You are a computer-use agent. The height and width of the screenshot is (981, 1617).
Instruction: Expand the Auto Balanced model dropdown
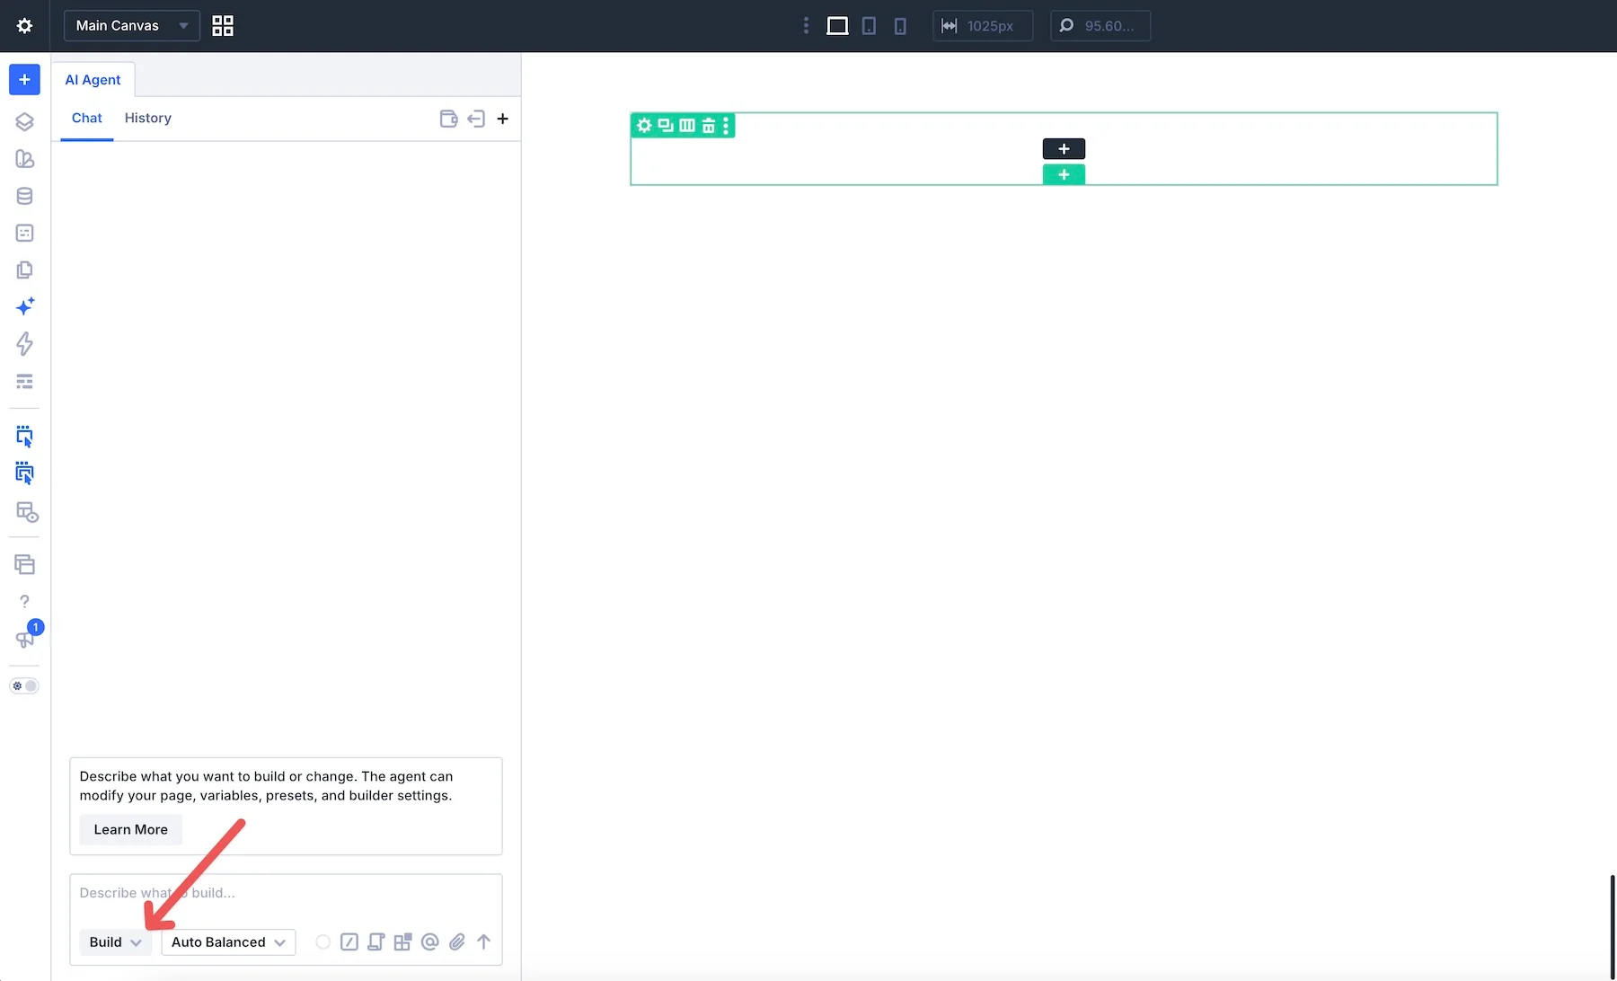pyautogui.click(x=228, y=941)
